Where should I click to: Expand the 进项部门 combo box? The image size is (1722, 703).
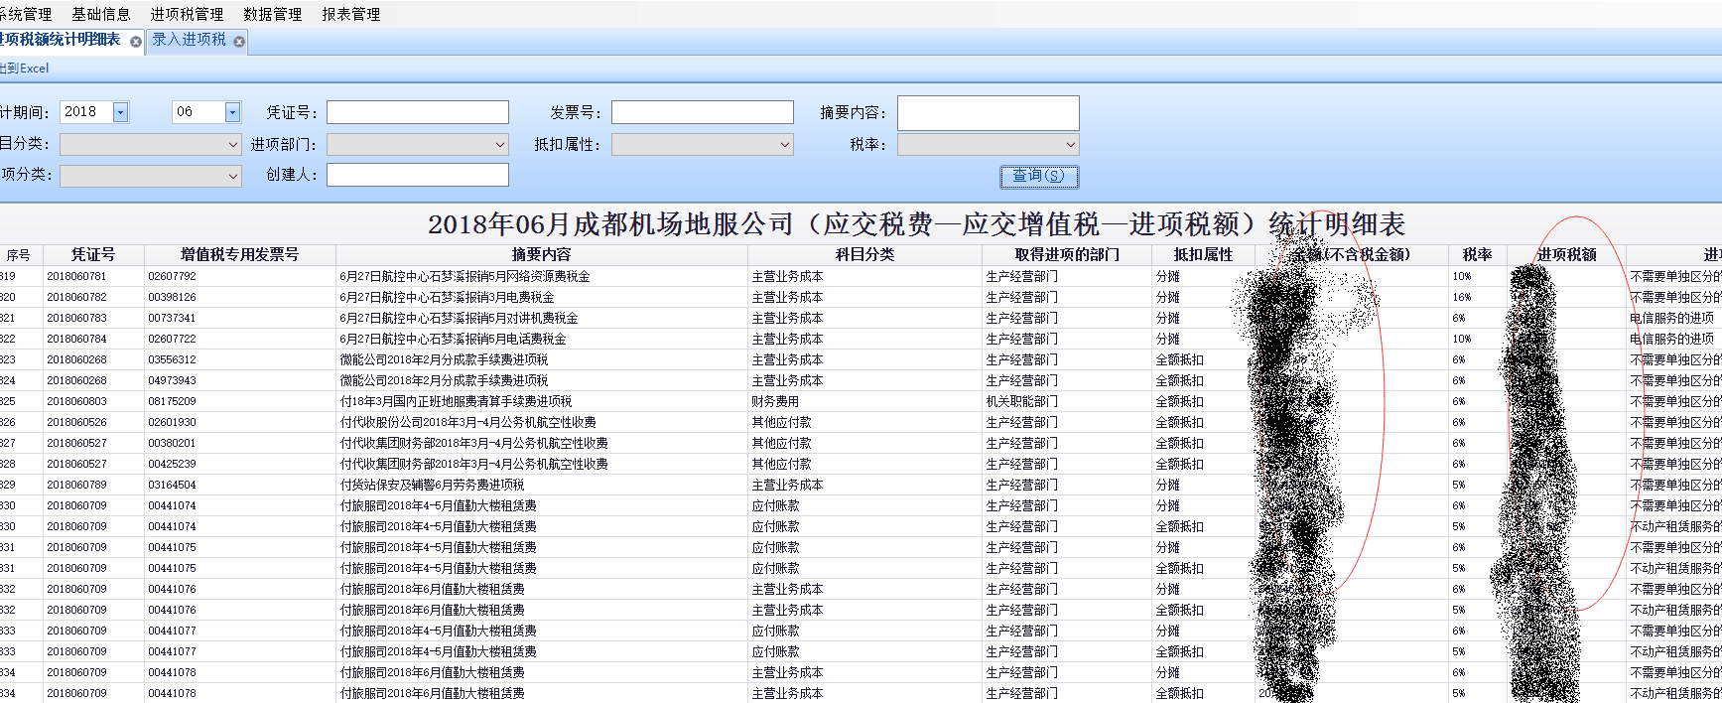point(500,145)
